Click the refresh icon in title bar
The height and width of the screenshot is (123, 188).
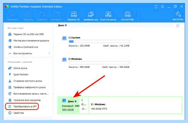tap(156, 7)
